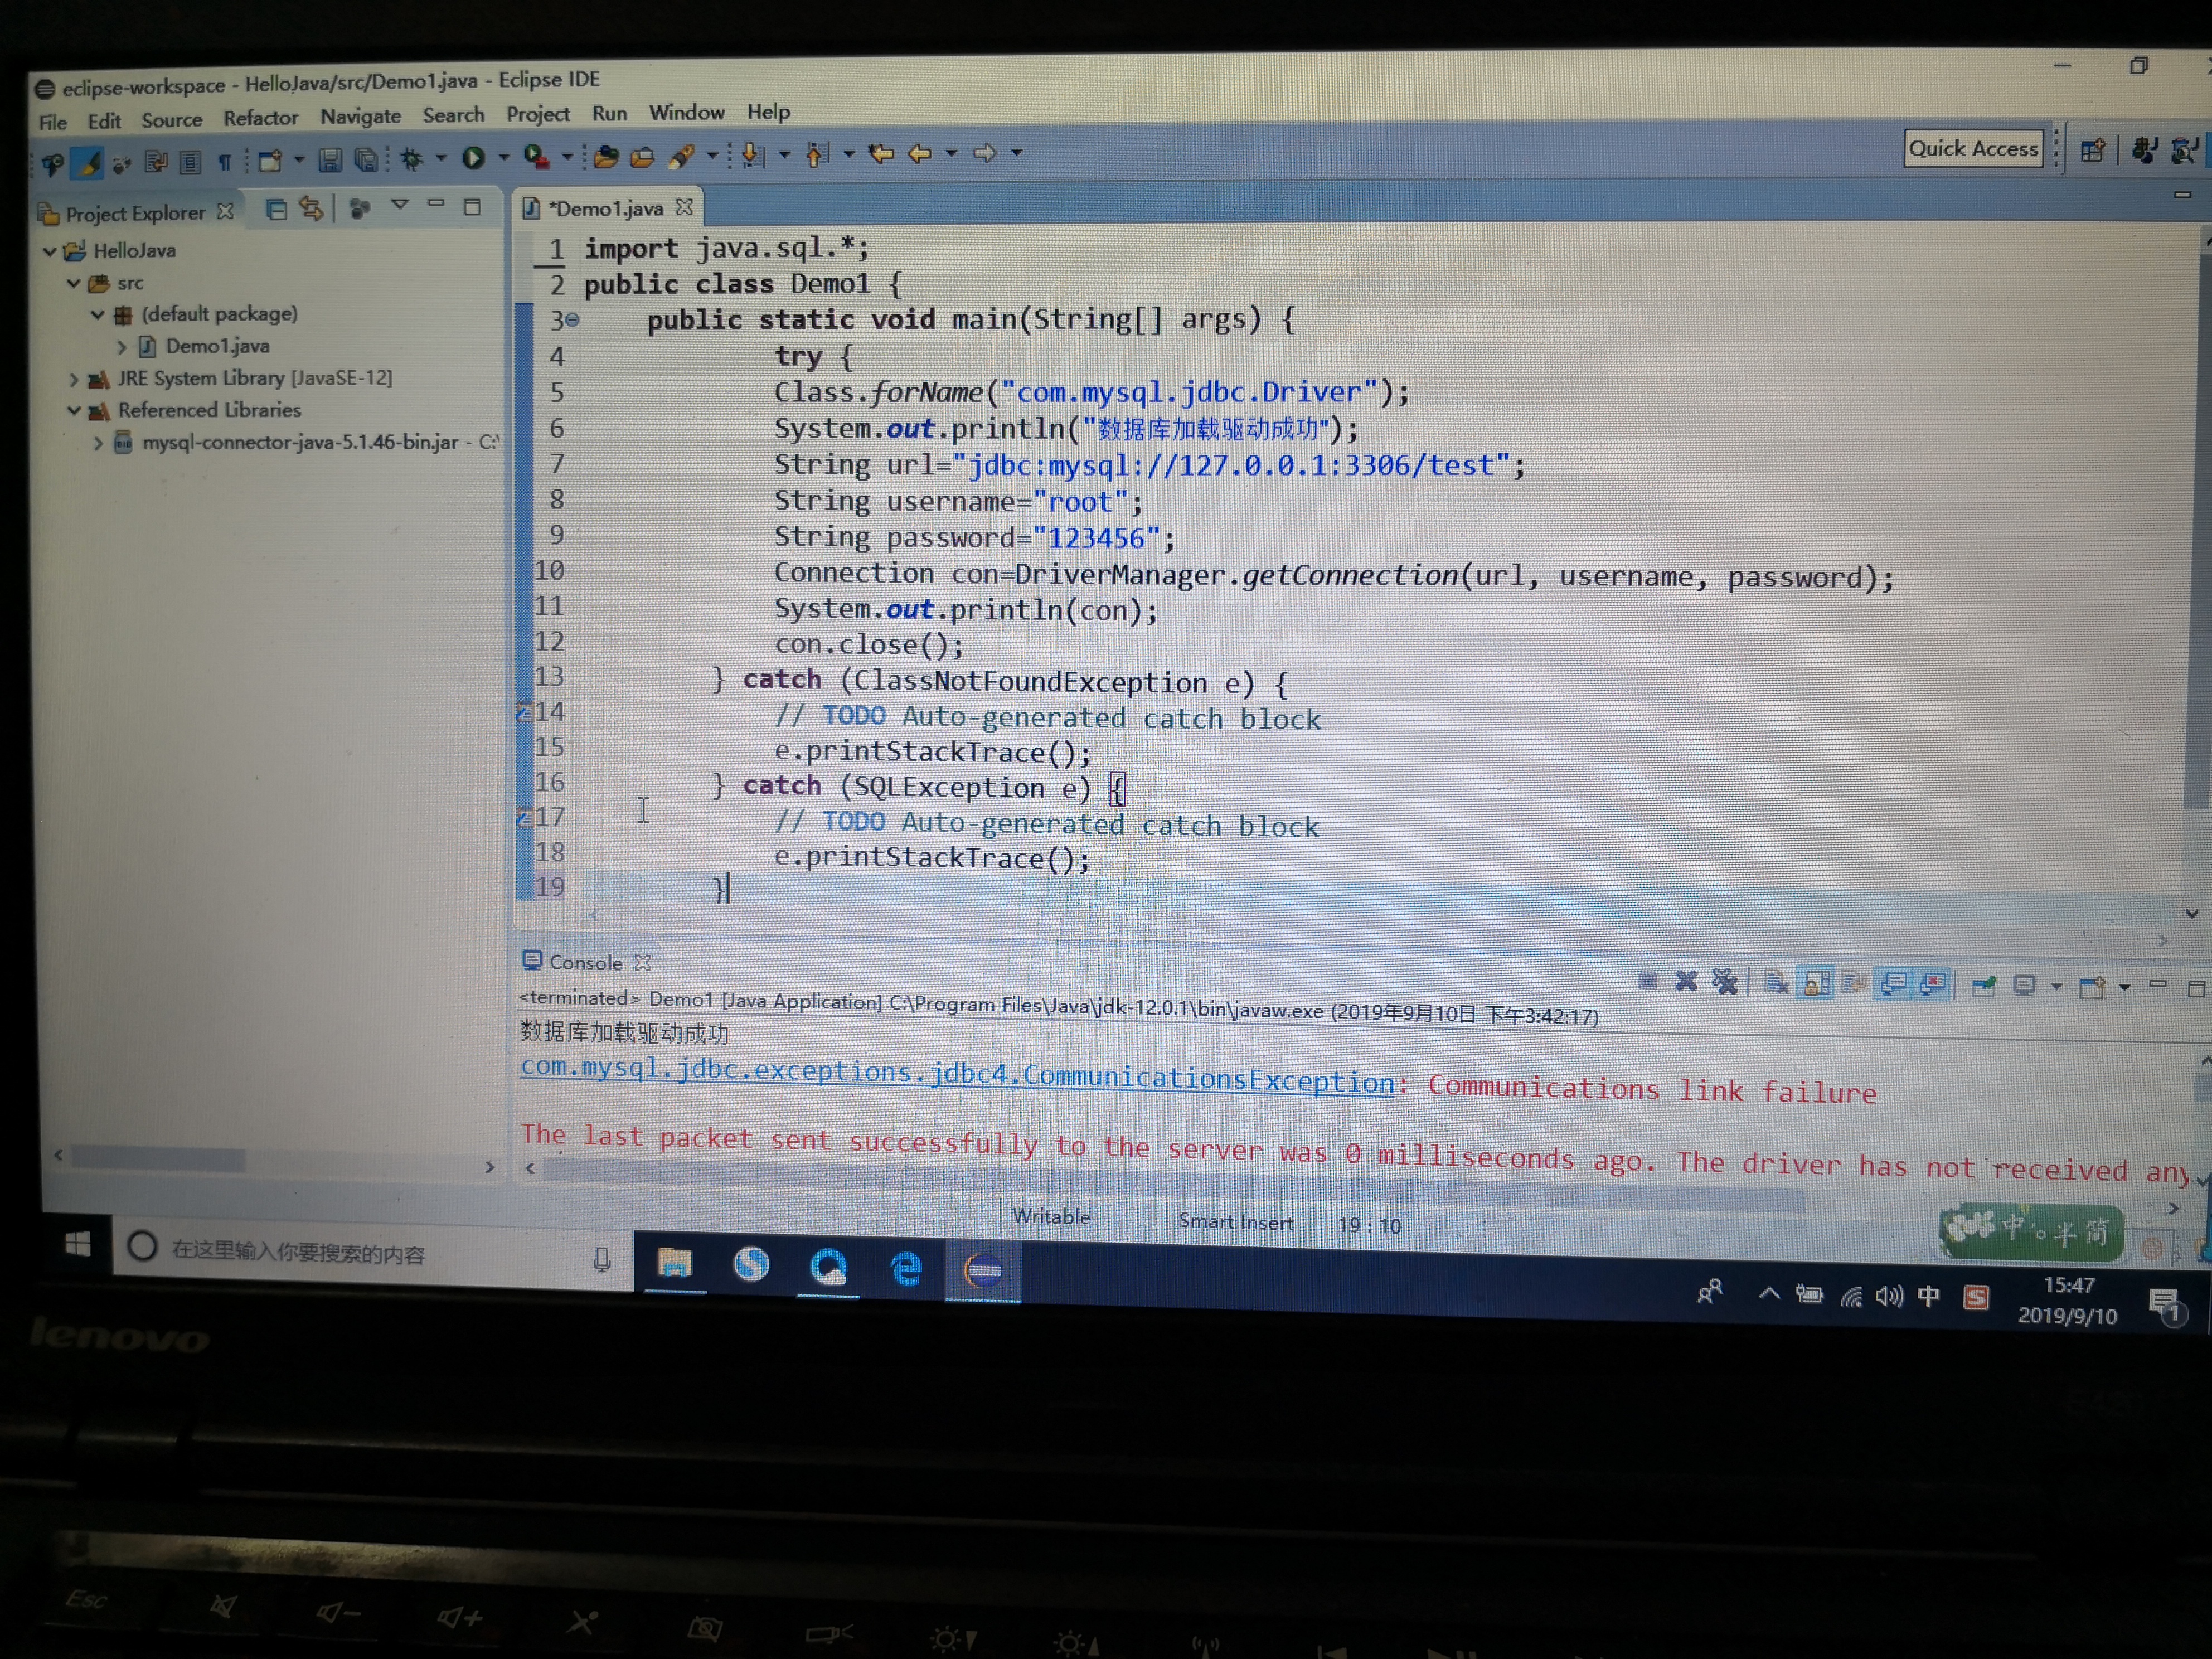
Task: Clear Console icon
Action: (1776, 983)
